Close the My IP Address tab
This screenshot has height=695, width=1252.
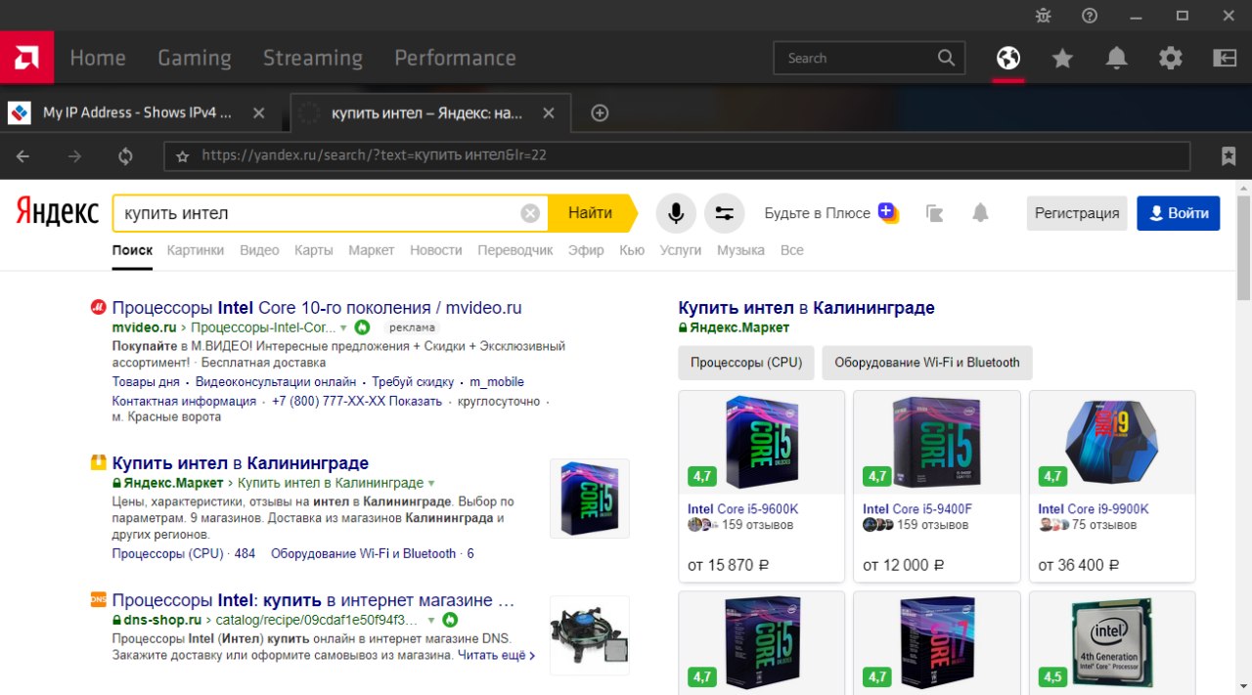click(258, 112)
